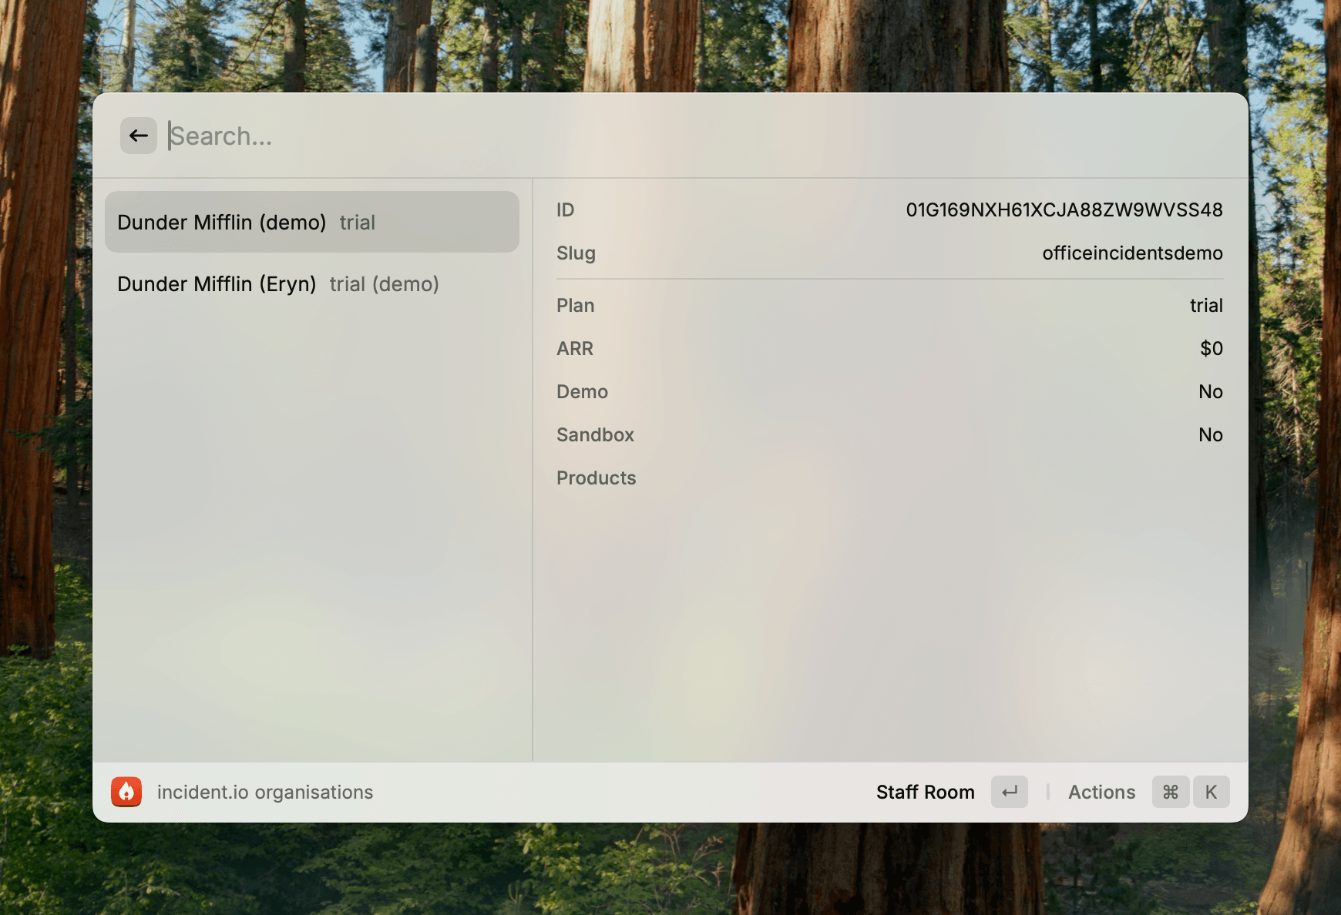The height and width of the screenshot is (915, 1341).
Task: Click the Sandbox field's No value
Action: tap(1210, 434)
